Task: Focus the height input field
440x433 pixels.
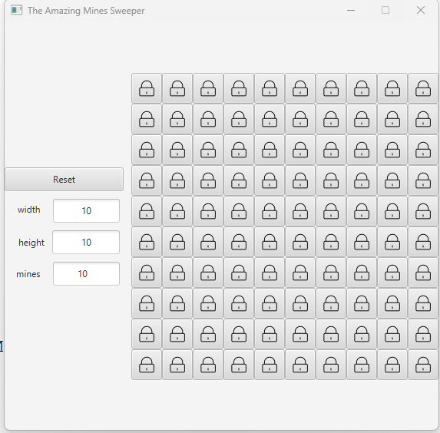Action: (86, 242)
